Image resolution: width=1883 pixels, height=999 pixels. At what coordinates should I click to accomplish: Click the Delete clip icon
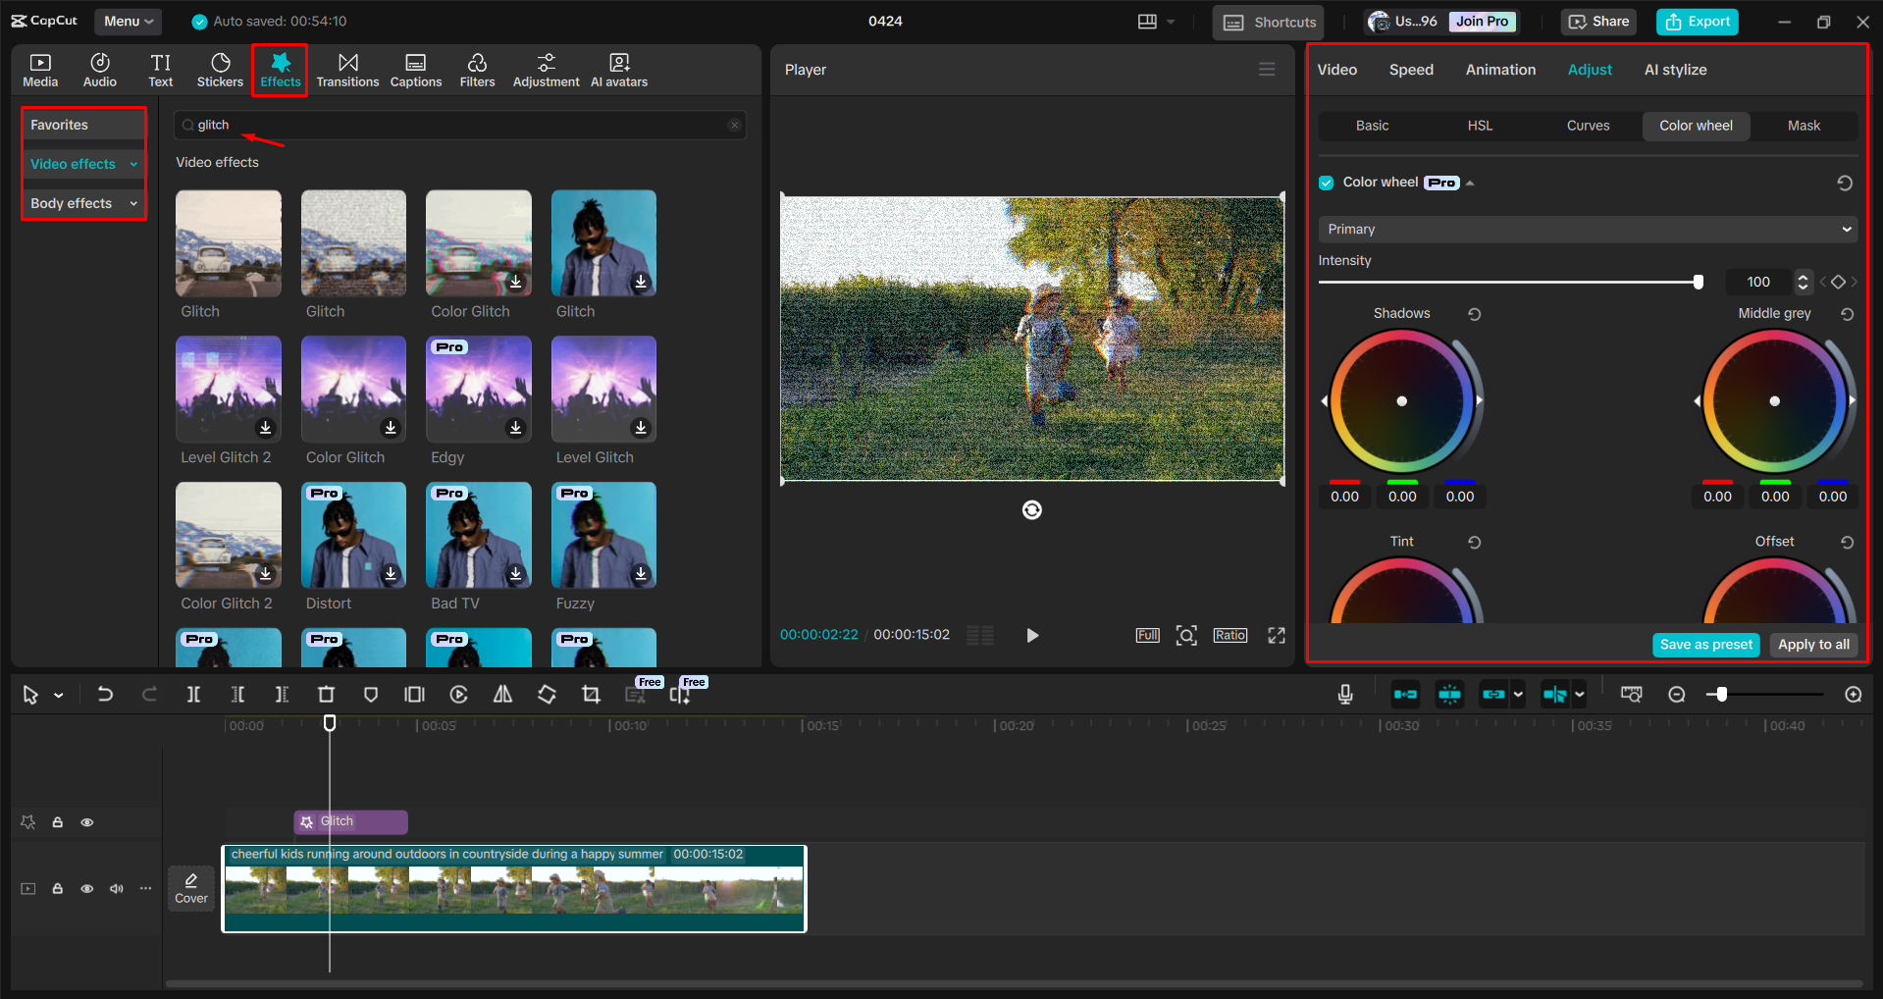[327, 694]
